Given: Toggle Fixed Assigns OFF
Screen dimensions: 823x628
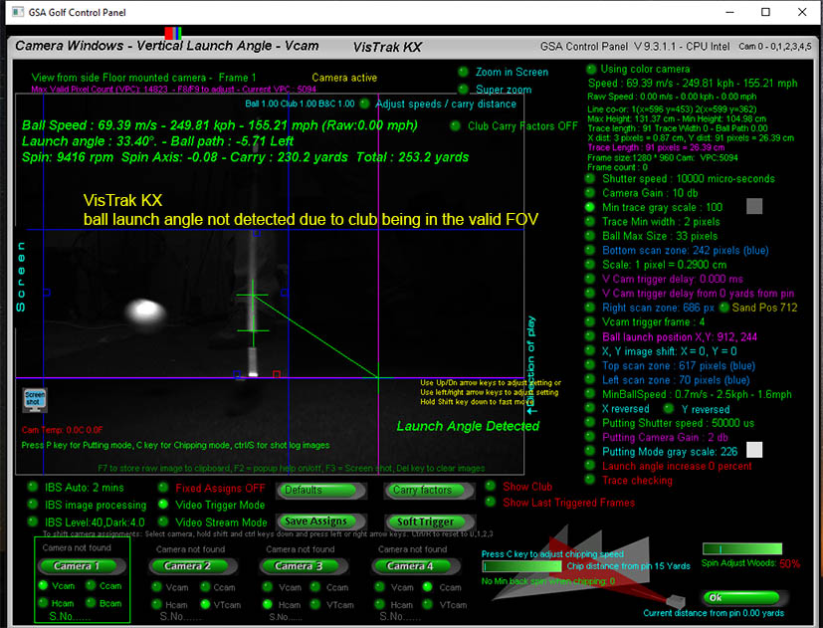Looking at the screenshot, I should tap(163, 488).
